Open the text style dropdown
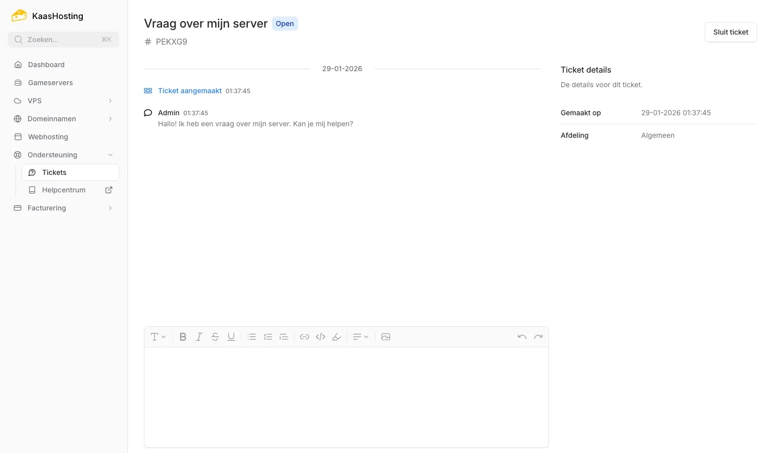This screenshot has height=453, width=772. click(158, 337)
